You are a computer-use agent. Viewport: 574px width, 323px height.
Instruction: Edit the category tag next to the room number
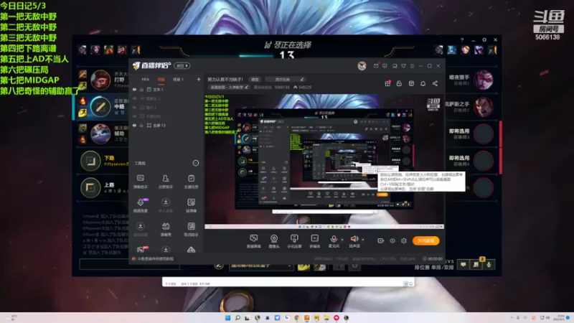pos(229,87)
